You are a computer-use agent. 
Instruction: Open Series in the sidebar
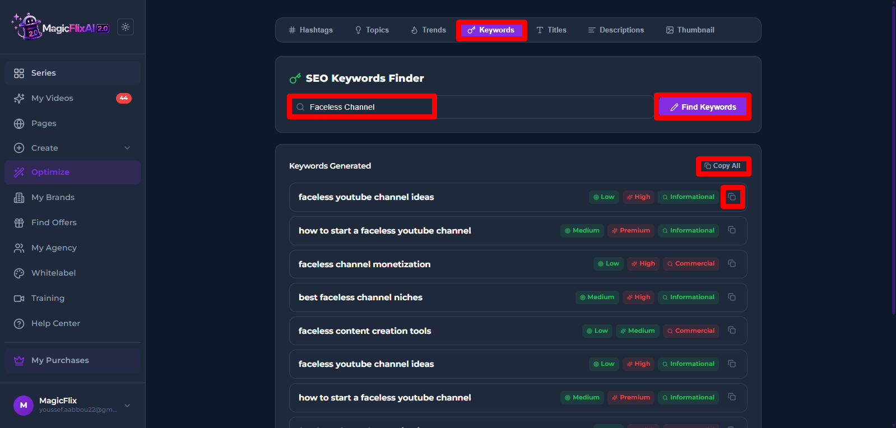(x=72, y=73)
